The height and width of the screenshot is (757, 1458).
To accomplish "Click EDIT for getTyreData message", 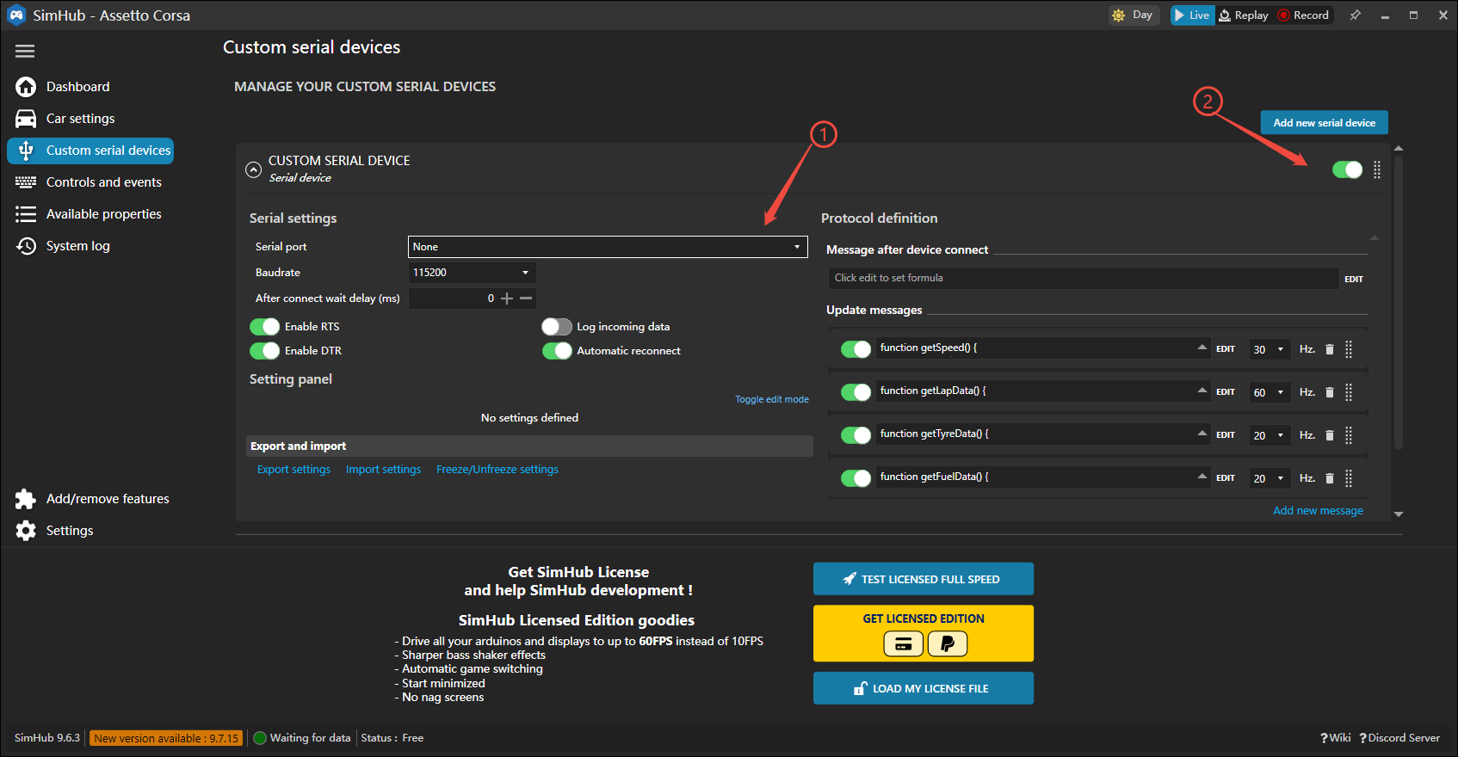I will [1226, 435].
